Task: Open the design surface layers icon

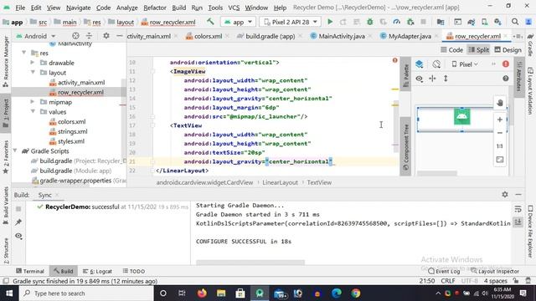Action: point(420,64)
